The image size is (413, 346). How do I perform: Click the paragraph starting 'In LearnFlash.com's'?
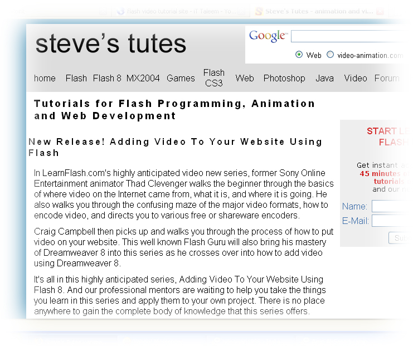point(184,194)
